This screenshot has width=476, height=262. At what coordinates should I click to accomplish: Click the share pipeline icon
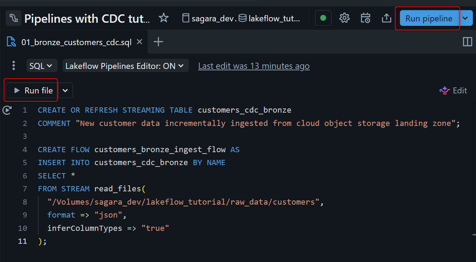click(x=386, y=18)
